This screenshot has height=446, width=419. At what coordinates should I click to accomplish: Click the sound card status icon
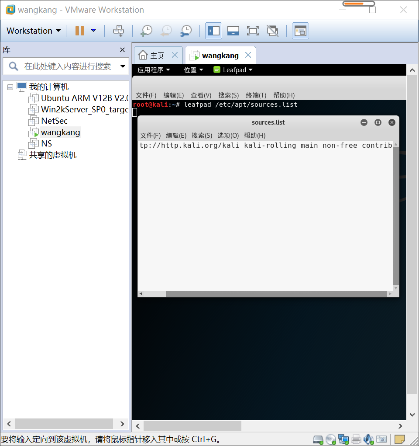pyautogui.click(x=368, y=440)
